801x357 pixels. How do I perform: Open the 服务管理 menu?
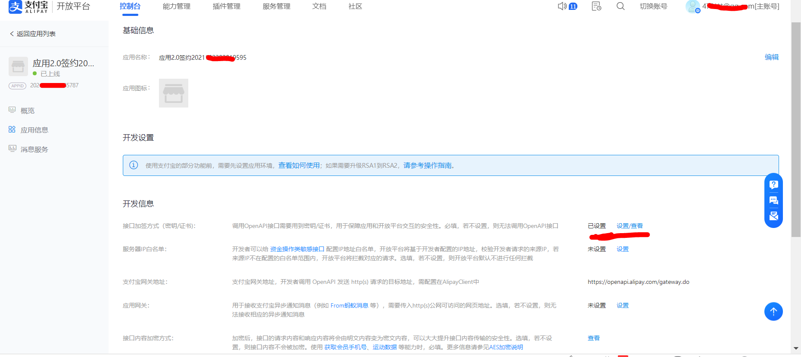tap(277, 6)
